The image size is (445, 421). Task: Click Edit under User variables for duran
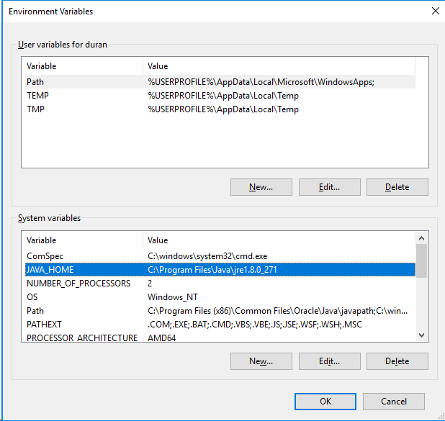click(x=330, y=187)
